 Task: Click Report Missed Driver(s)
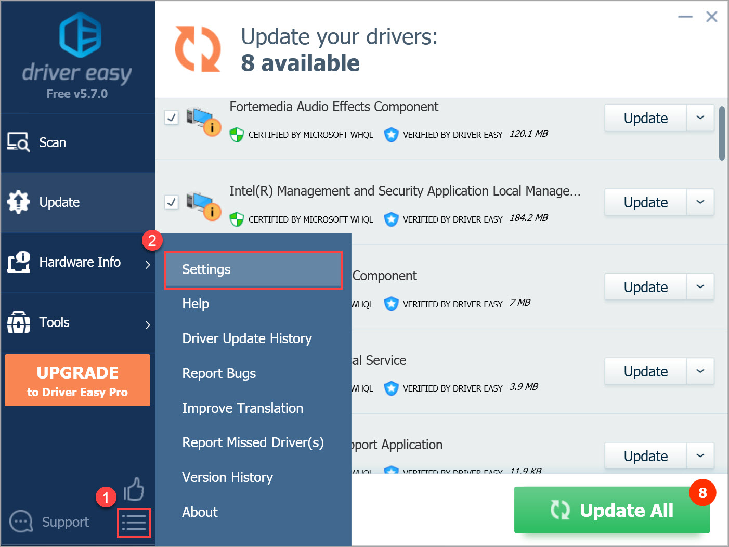253,442
